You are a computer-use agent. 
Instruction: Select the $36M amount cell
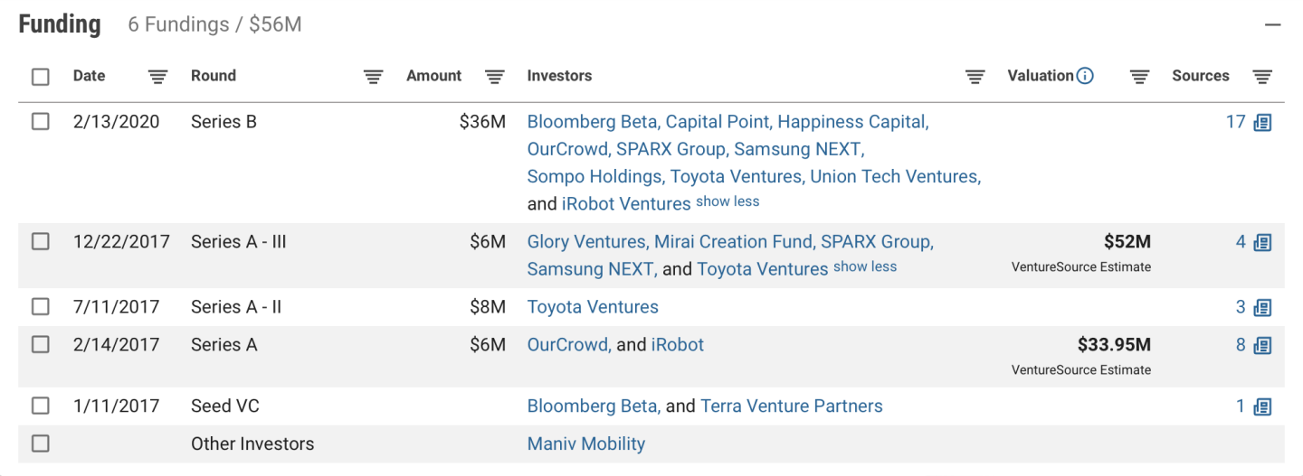(x=482, y=122)
